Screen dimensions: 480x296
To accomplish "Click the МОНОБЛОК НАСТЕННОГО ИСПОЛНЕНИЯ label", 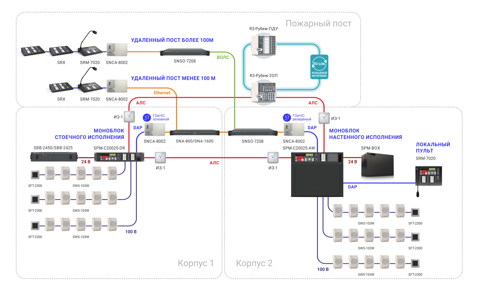I will tap(366, 134).
